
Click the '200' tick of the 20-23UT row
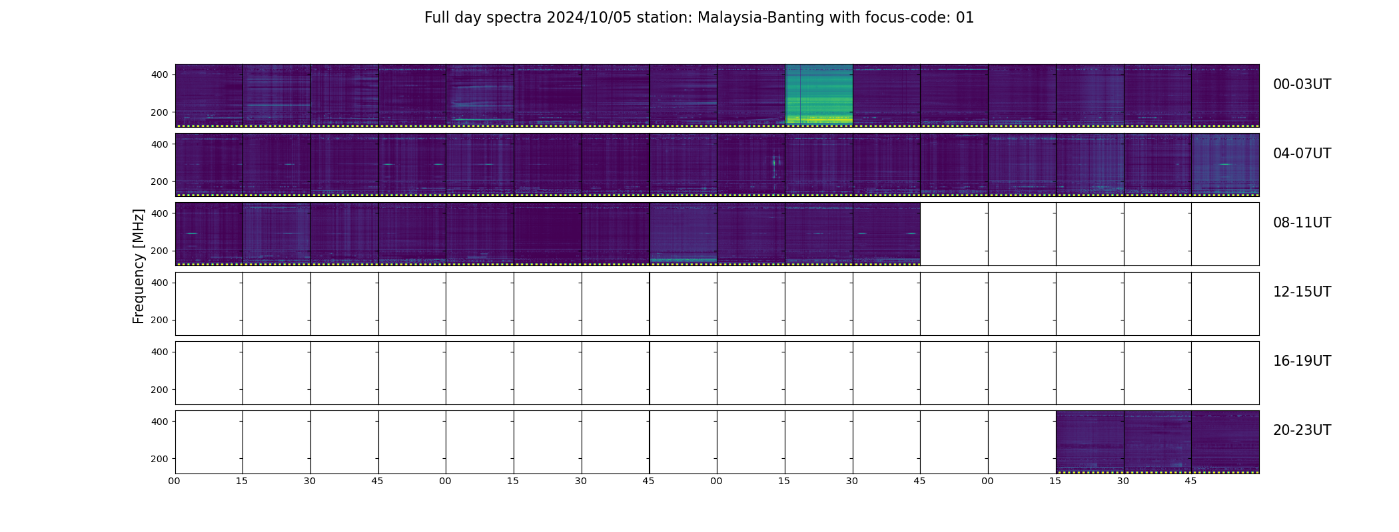159,459
